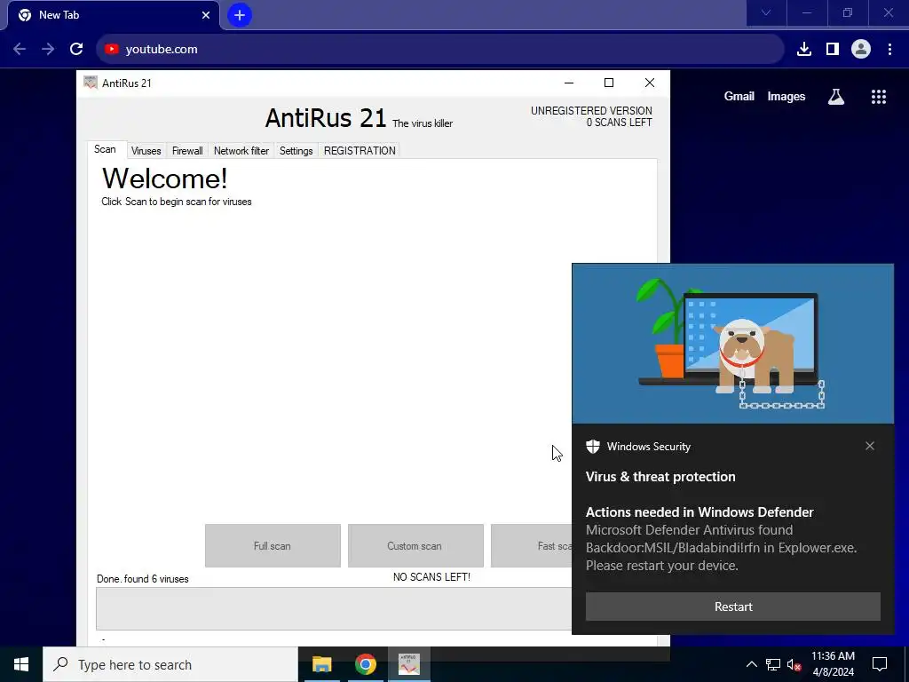
Task: Select the Scan tab
Action: pos(106,149)
